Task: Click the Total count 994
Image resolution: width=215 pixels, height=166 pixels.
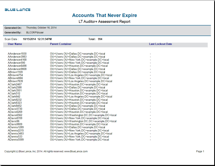Action: [x=100, y=39]
